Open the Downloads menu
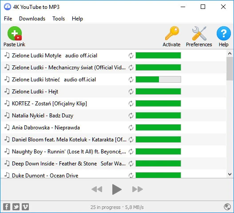The width and height of the screenshot is (234, 213). (x=32, y=19)
